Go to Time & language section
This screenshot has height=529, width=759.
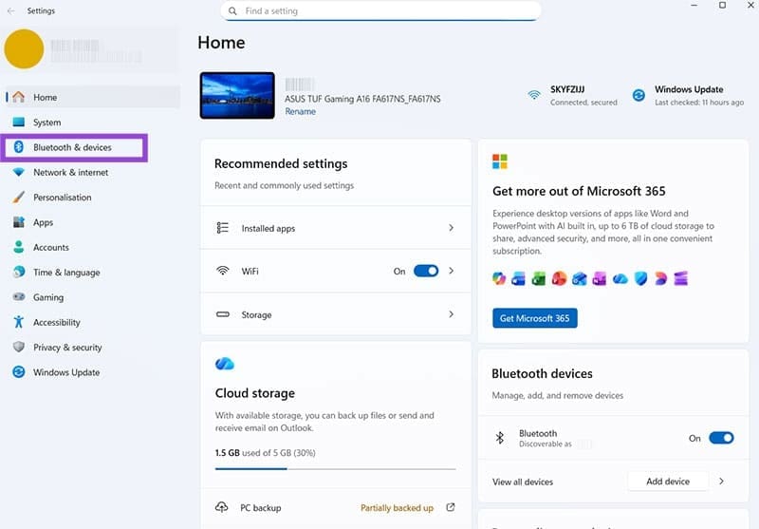point(65,273)
